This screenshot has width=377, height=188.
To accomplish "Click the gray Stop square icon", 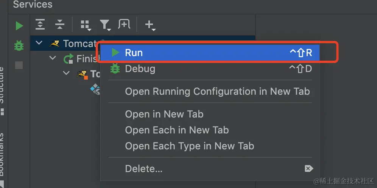I will (19, 65).
